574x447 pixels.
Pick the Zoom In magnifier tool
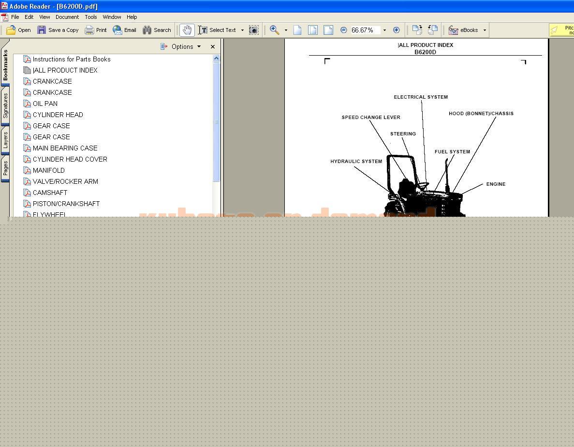[x=275, y=30]
